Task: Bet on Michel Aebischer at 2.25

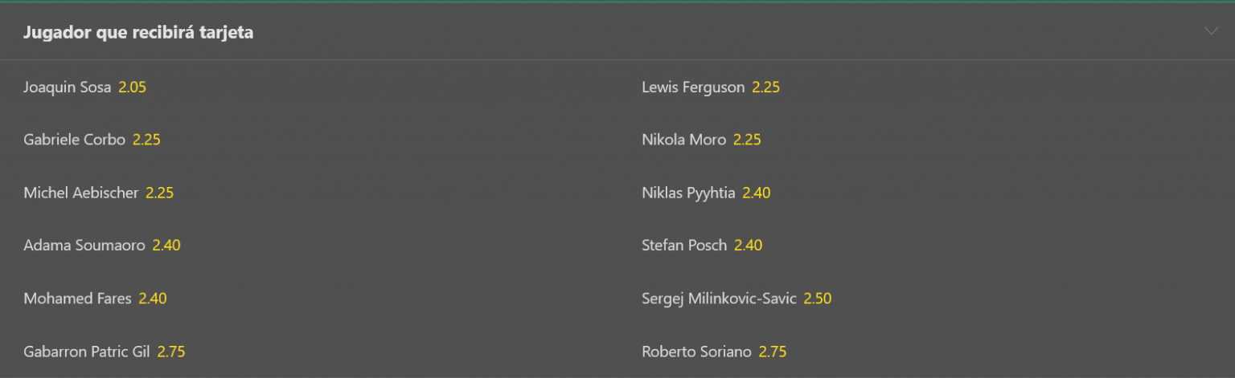Action: (x=159, y=193)
